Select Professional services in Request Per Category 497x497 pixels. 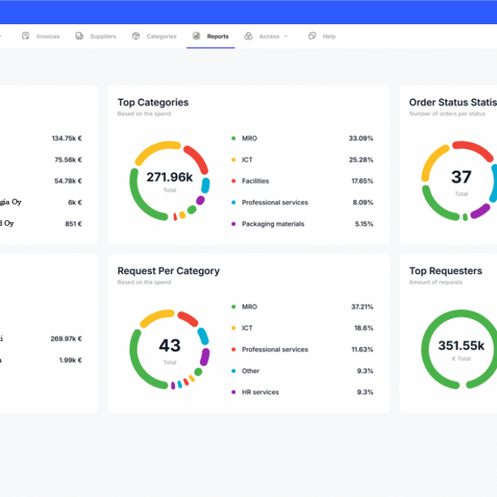pyautogui.click(x=275, y=349)
